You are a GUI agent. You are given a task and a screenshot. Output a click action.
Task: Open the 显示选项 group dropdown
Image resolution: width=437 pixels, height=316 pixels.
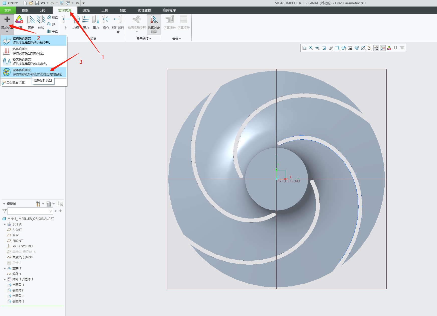point(144,39)
